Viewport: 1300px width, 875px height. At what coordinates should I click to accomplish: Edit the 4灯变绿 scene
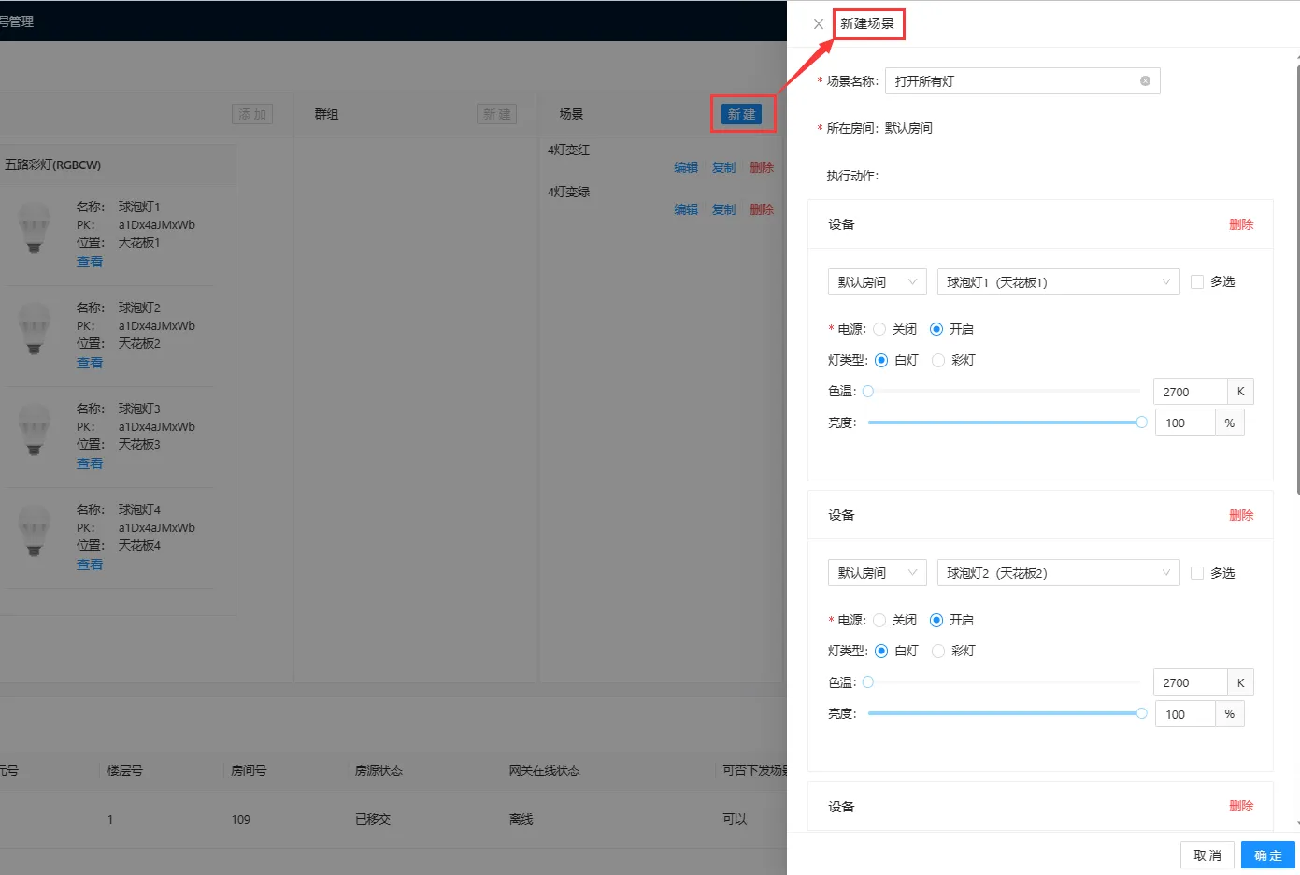[x=686, y=209]
